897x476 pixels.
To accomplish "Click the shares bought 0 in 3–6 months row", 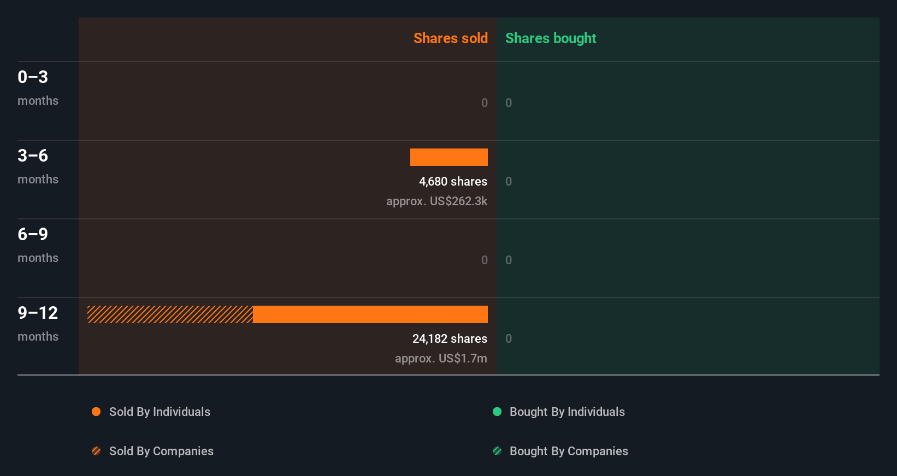I will click(x=509, y=181).
